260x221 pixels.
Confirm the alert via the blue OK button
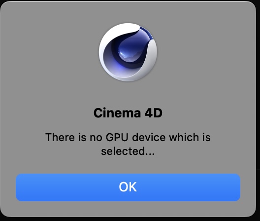coord(128,187)
